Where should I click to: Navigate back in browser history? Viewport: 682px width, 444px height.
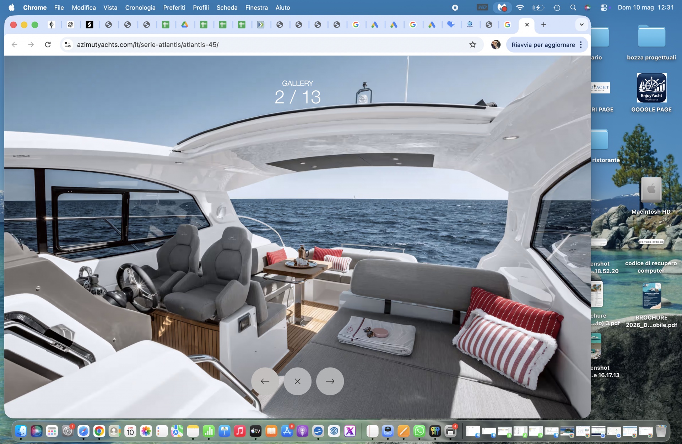[15, 44]
